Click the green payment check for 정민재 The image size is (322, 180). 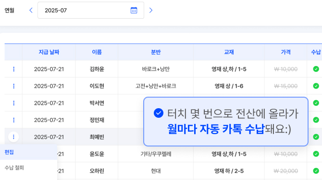(x=316, y=120)
